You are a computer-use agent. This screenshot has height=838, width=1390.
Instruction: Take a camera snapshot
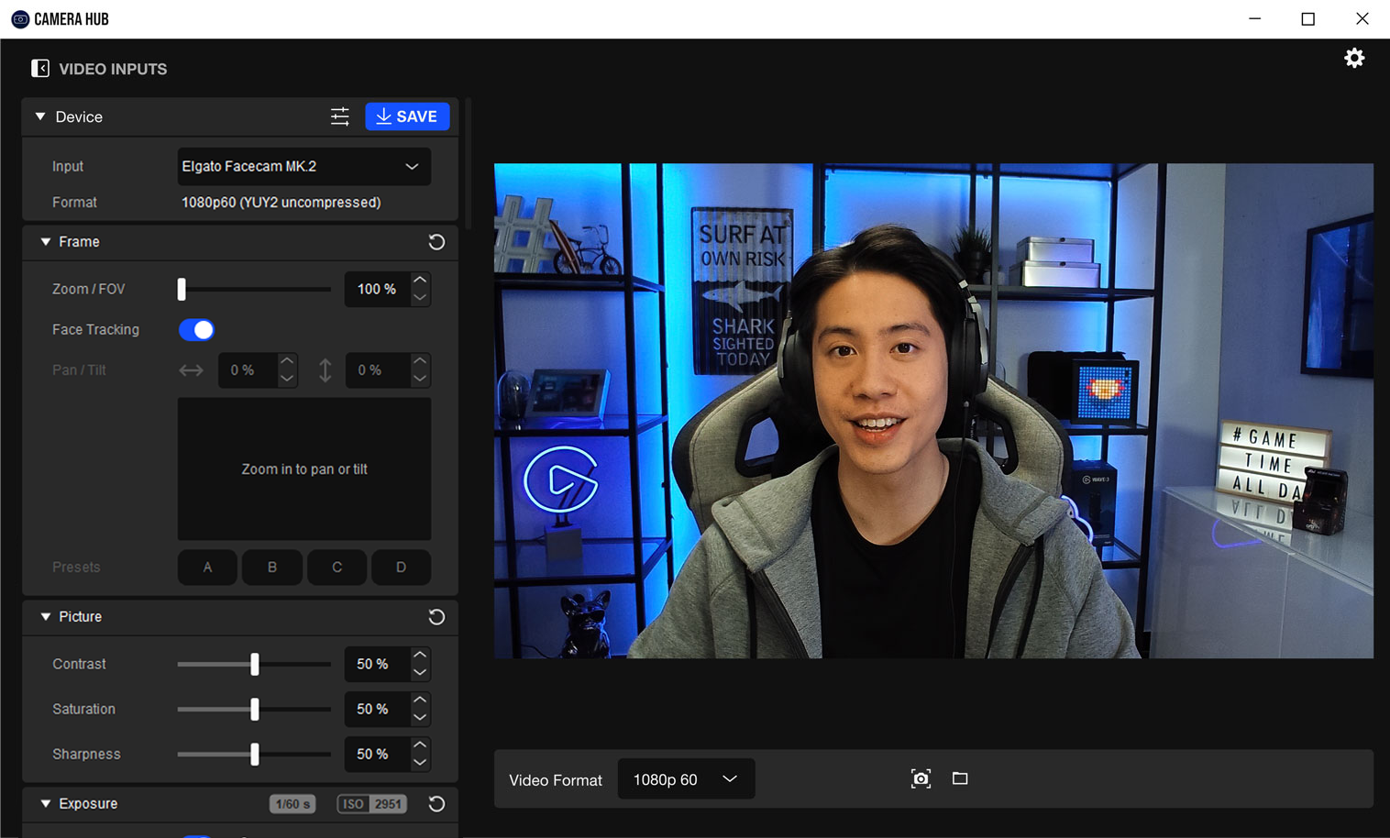[921, 779]
